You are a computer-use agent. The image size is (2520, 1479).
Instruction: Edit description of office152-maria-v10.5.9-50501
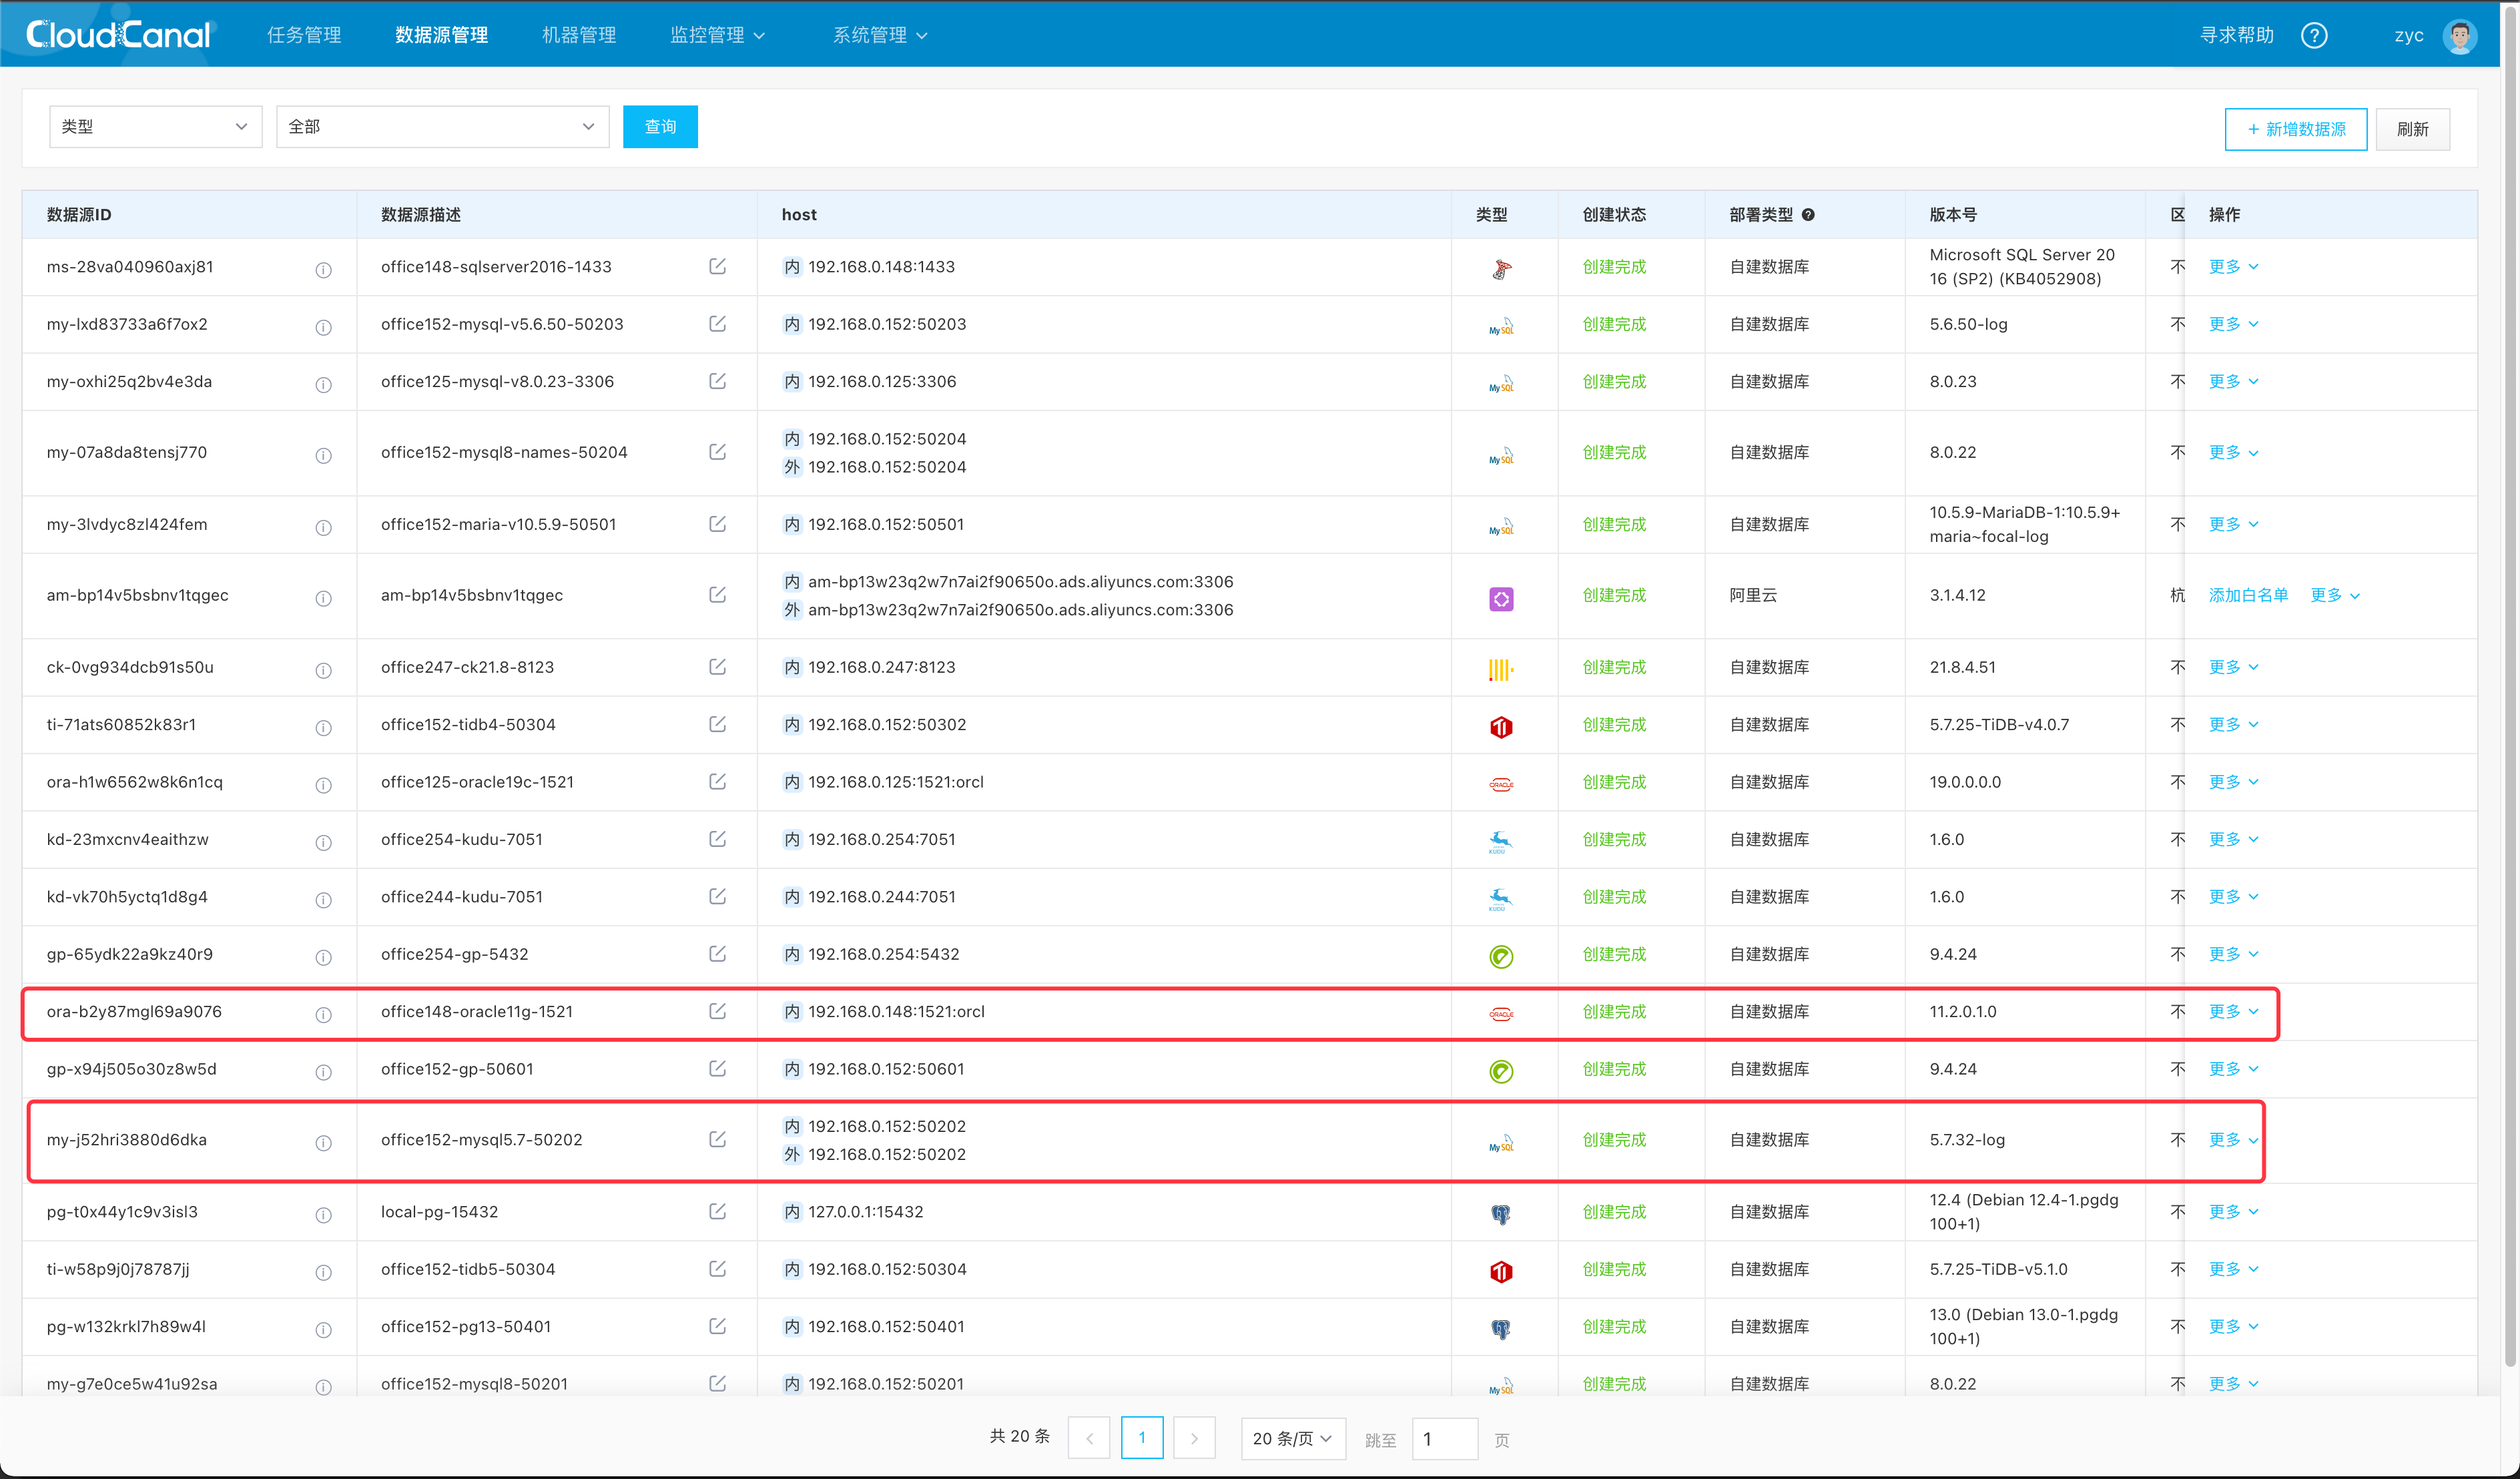point(717,524)
